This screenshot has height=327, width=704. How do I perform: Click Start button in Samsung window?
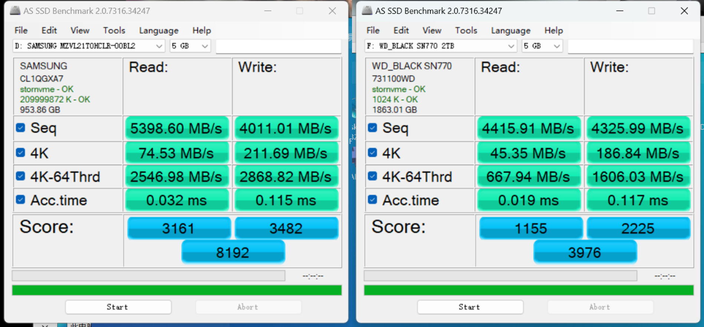pos(118,307)
